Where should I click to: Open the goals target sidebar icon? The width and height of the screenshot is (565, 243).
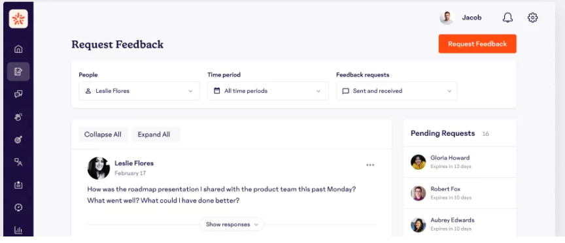(x=18, y=140)
